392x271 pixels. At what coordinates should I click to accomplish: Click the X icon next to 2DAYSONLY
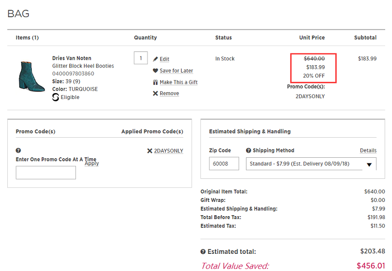tap(150, 151)
